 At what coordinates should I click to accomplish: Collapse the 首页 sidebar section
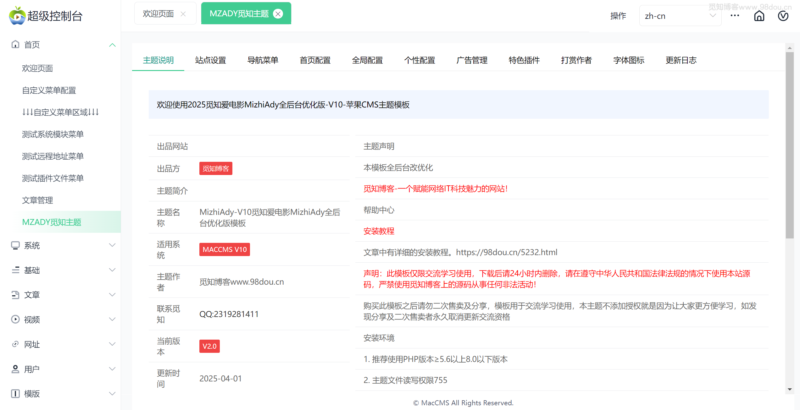pos(112,45)
